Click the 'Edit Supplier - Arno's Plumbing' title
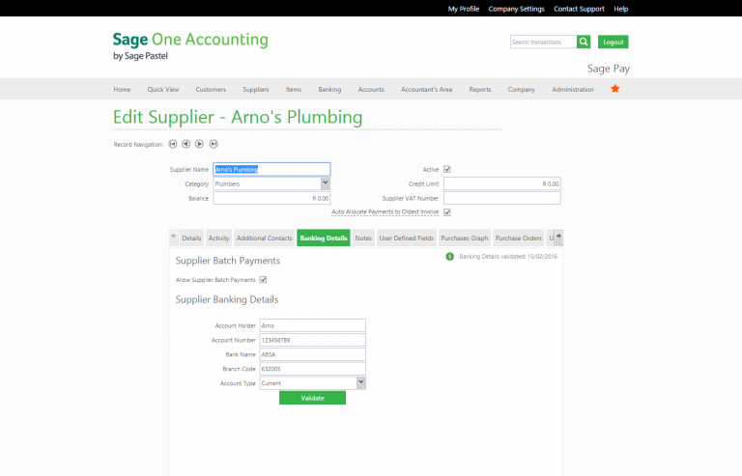Viewport: 742px width, 476px height. click(x=238, y=117)
